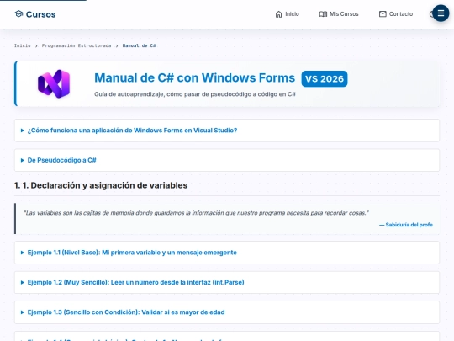This screenshot has width=454, height=341.
Task: Expand Ejemplo 1.1 (Nivel Base) section
Action: pyautogui.click(x=227, y=253)
